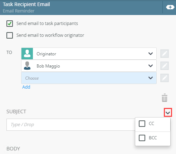This screenshot has width=176, height=154.
Task: Click the Add recipient link
Action: tap(26, 87)
